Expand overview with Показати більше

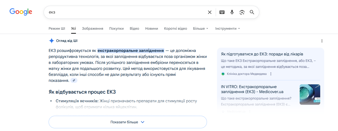tap(128, 122)
